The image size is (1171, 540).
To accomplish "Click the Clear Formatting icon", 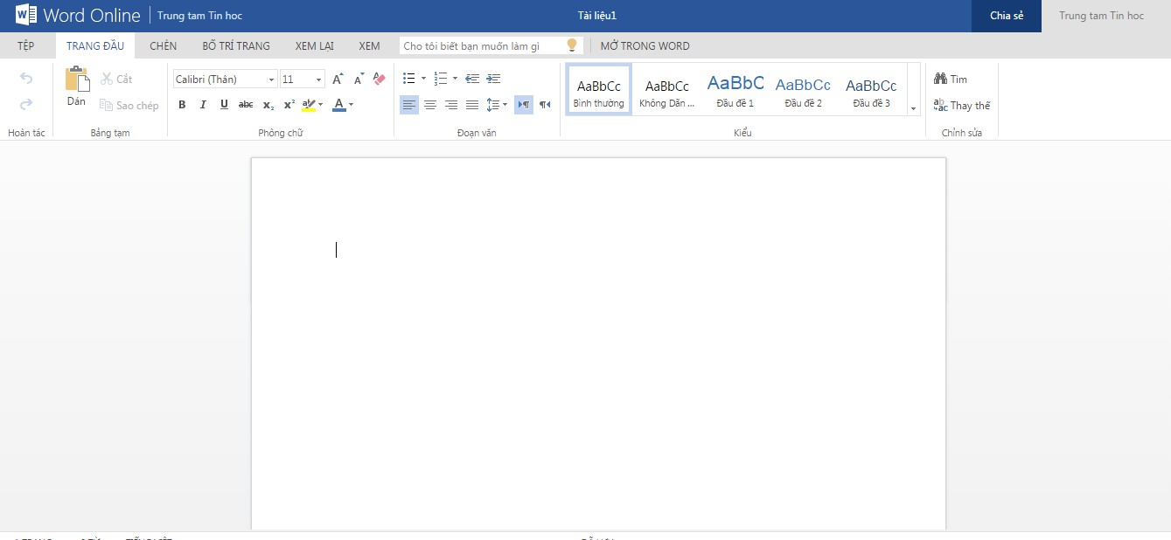I will 378,78.
